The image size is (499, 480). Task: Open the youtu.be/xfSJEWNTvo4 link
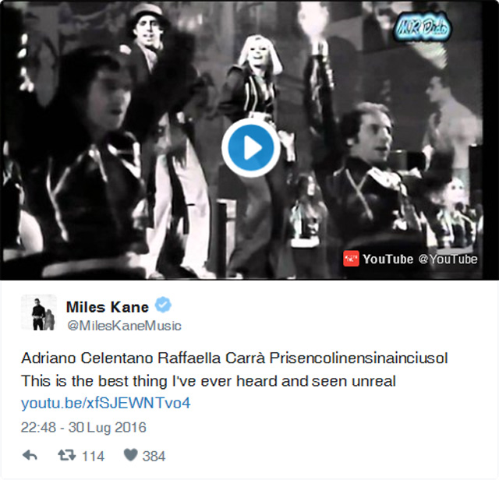106,403
